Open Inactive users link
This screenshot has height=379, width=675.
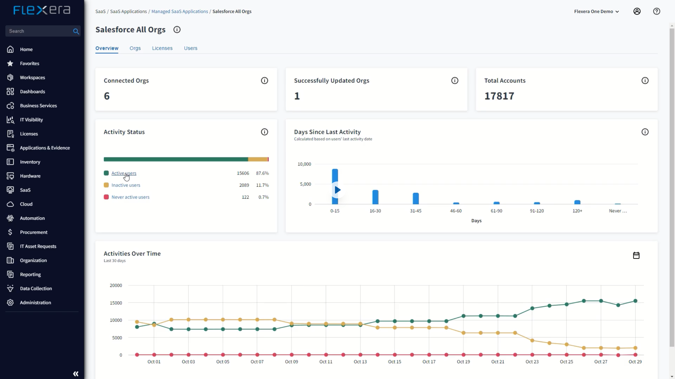coord(126,185)
